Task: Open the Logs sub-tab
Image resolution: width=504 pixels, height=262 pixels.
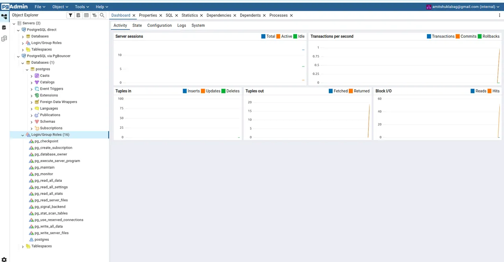Action: click(182, 26)
